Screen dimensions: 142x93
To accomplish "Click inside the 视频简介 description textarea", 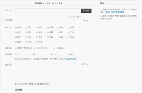I will [x=48, y=72].
